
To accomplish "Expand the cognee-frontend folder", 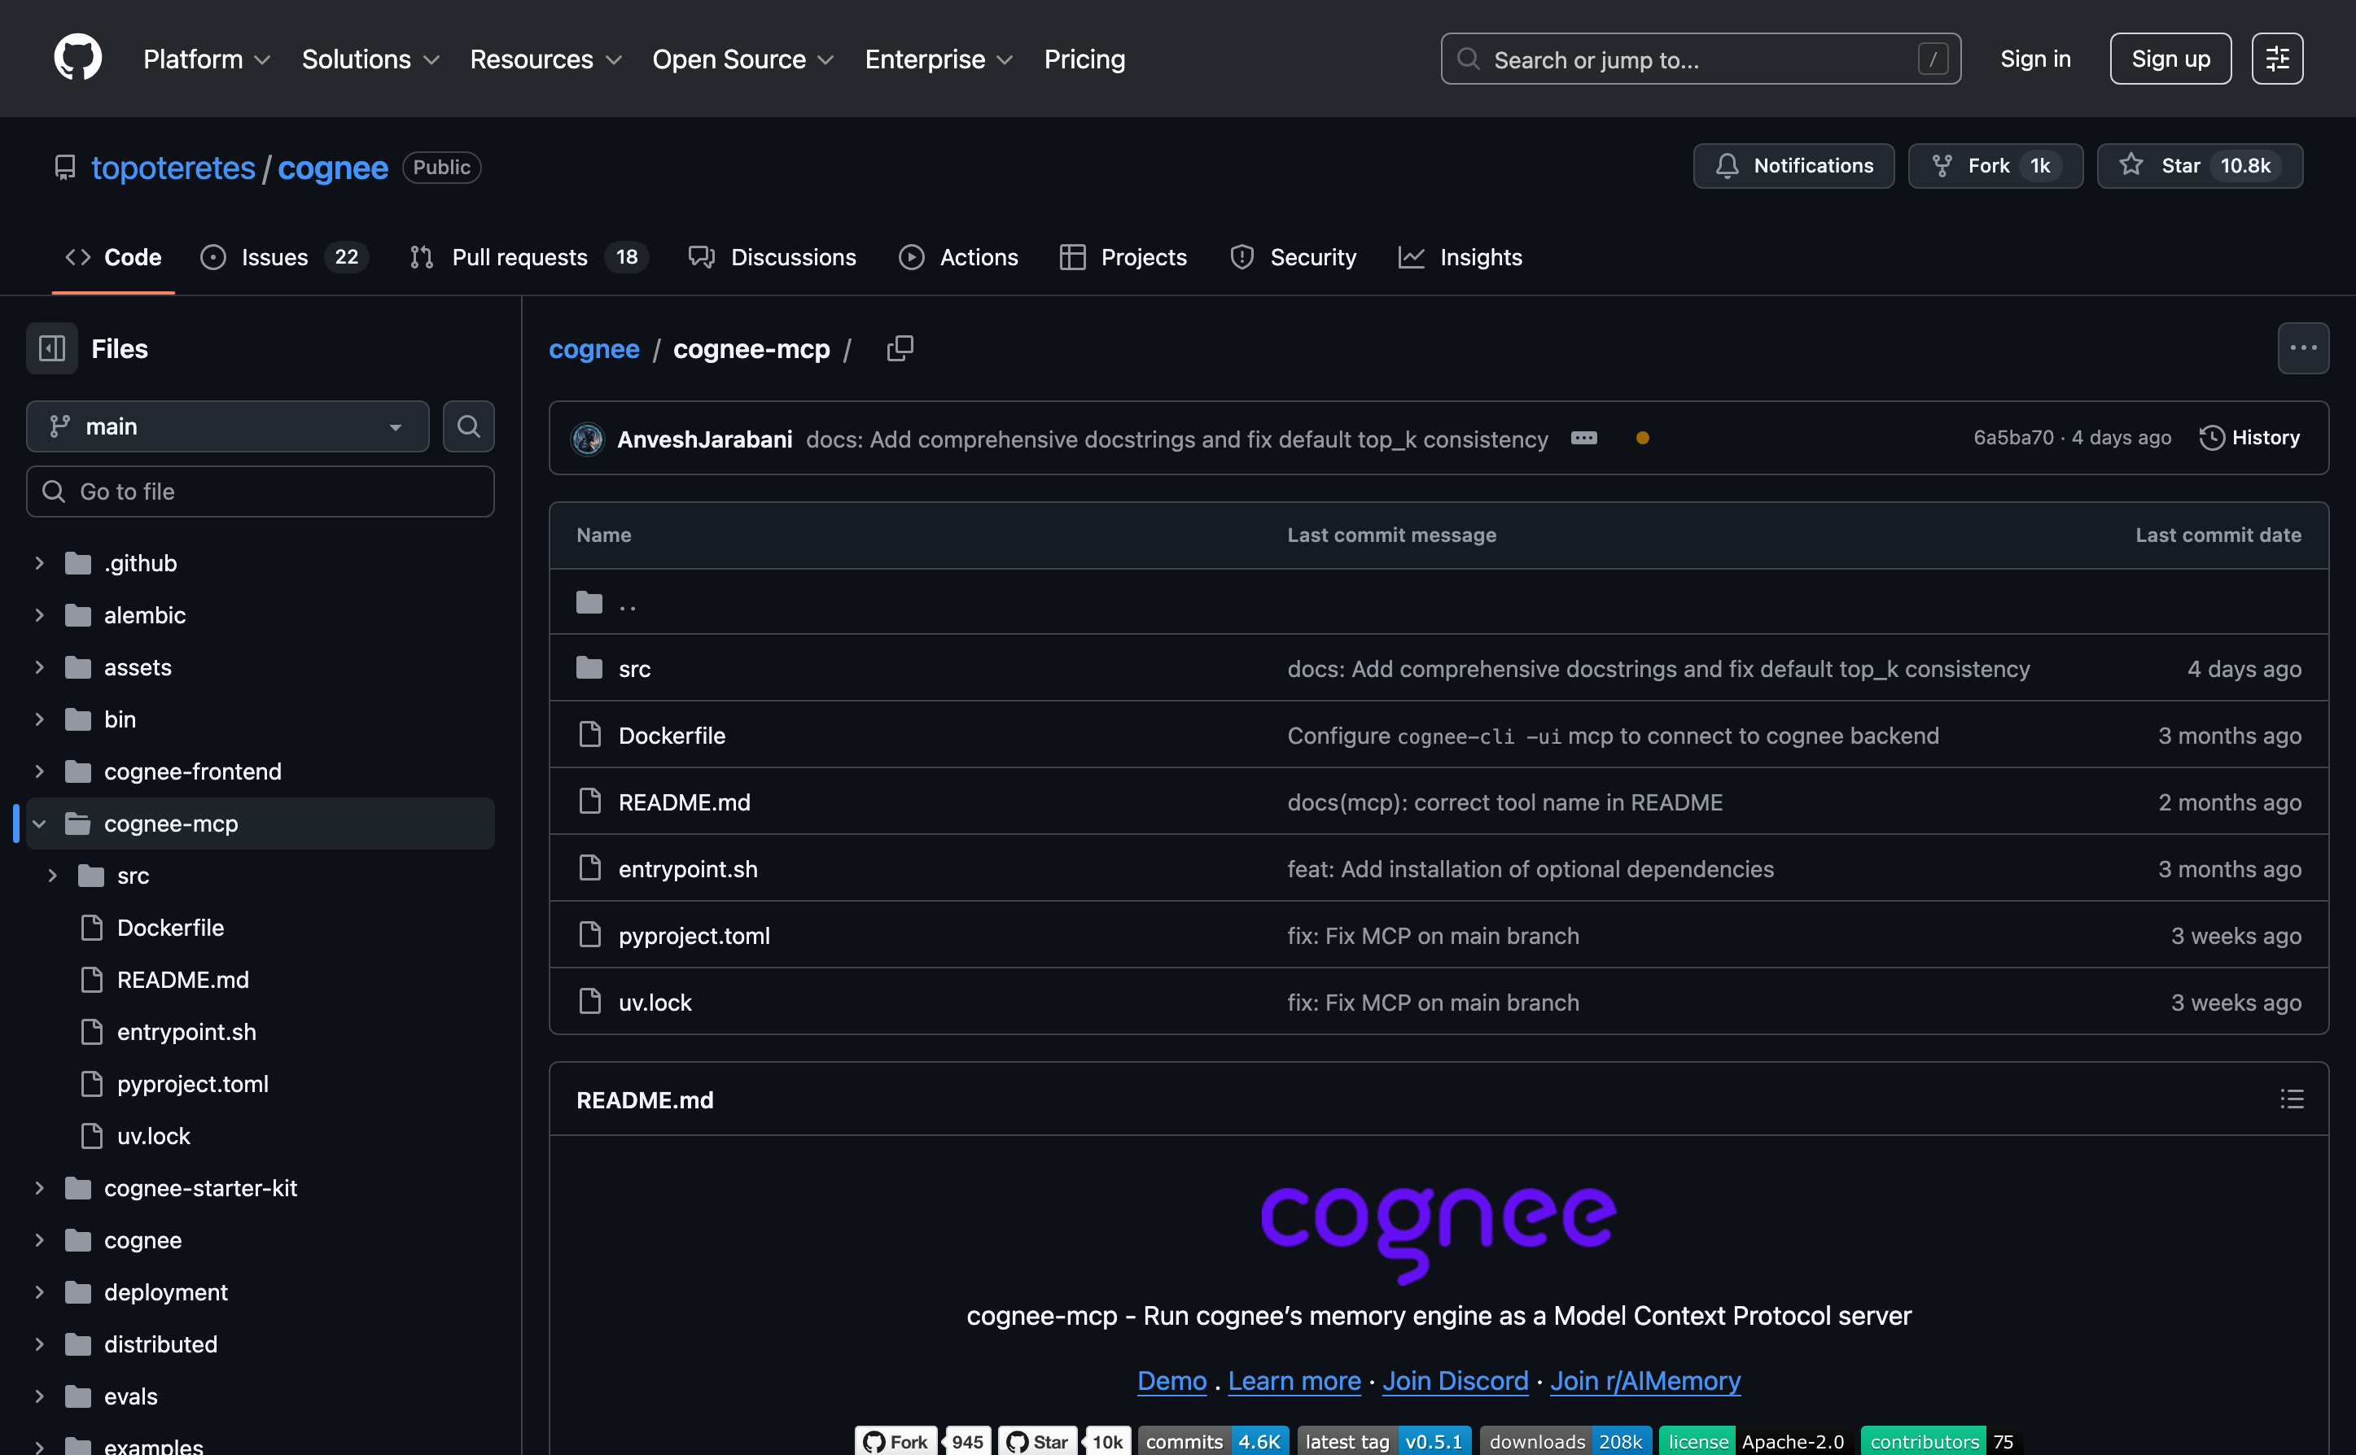I will coord(39,771).
